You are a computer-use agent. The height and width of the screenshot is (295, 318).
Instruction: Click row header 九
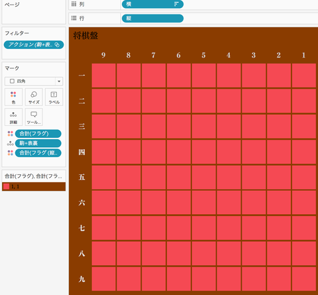pyautogui.click(x=81, y=279)
